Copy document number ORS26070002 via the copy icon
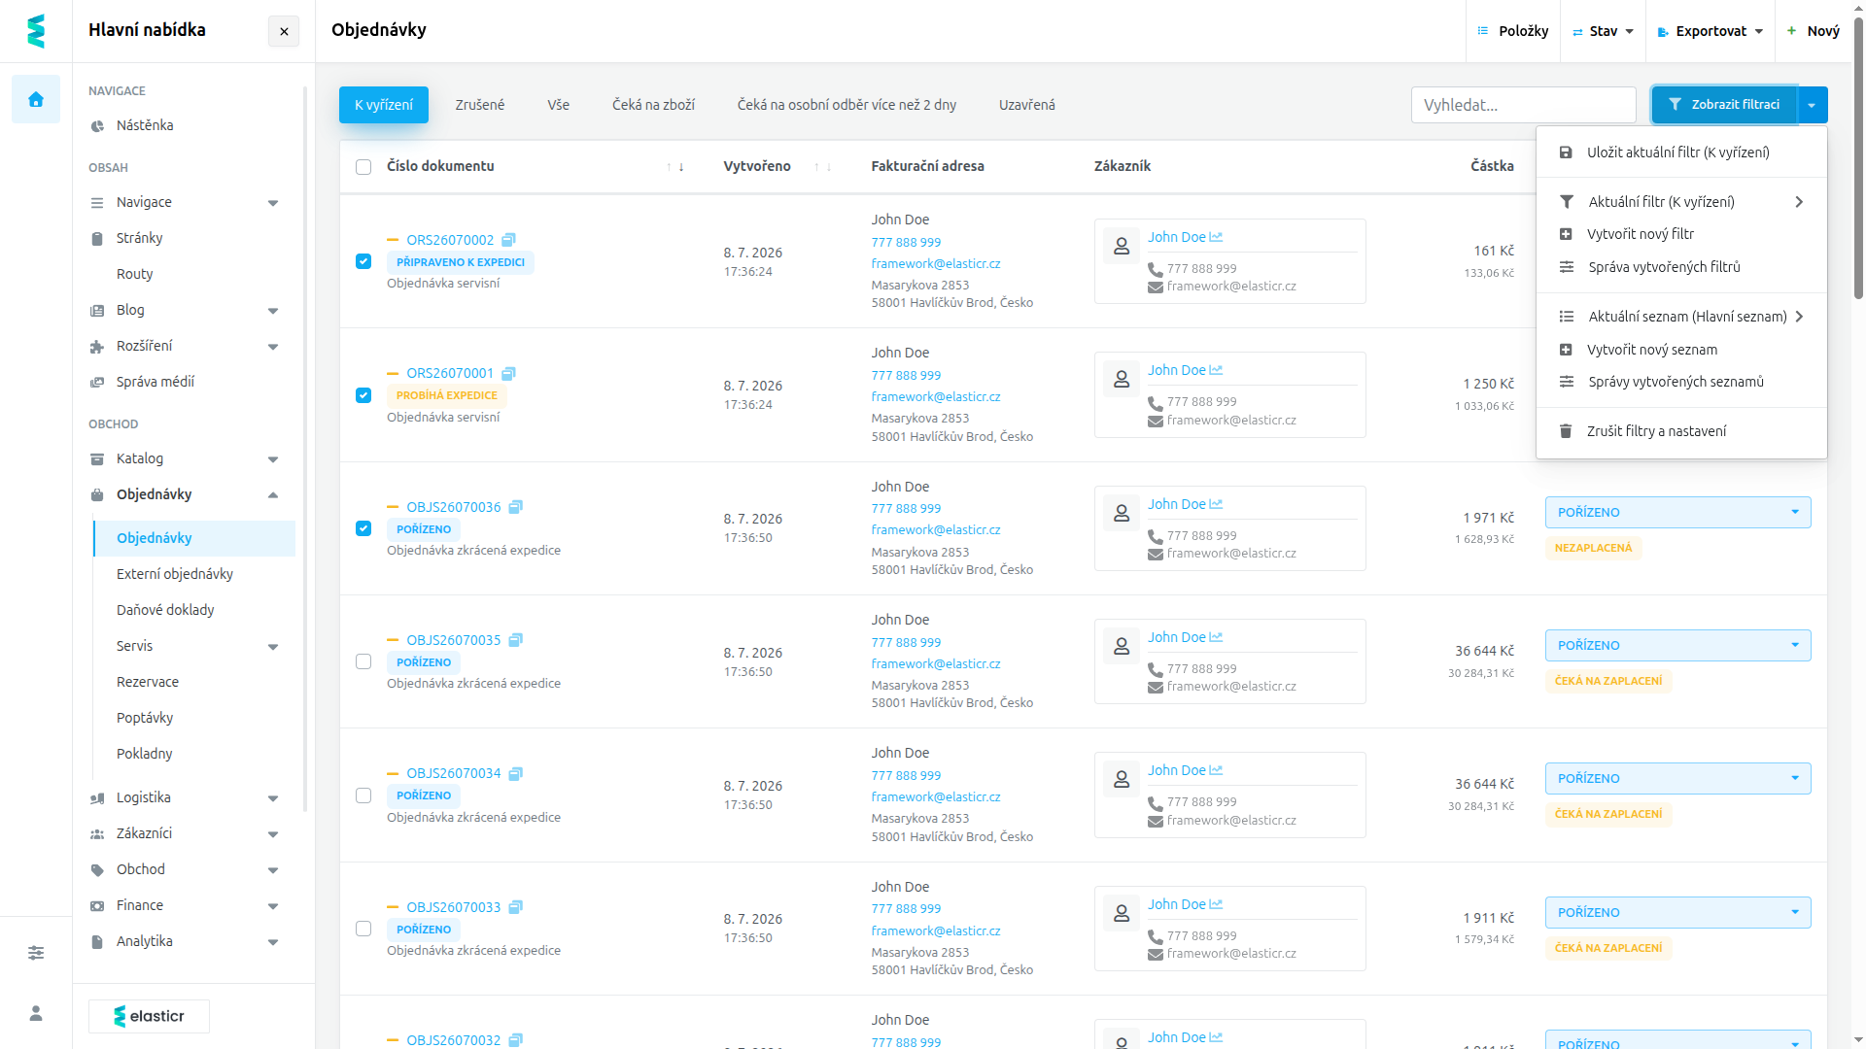The image size is (1866, 1049). coord(508,240)
